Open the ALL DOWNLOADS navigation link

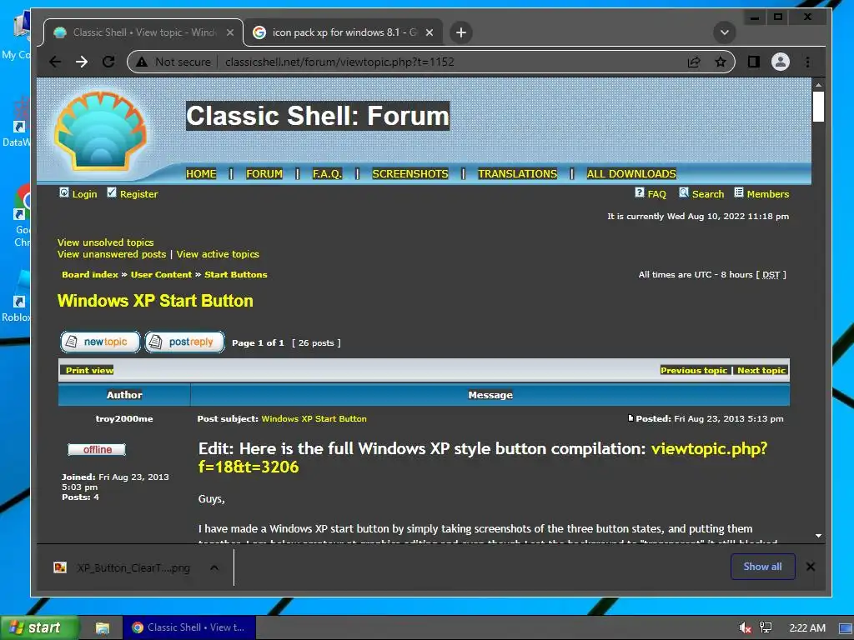click(x=631, y=173)
